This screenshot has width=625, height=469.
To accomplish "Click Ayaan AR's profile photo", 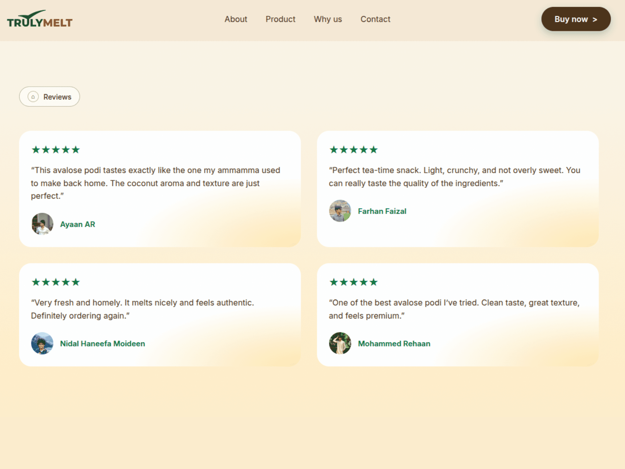I will click(x=42, y=224).
